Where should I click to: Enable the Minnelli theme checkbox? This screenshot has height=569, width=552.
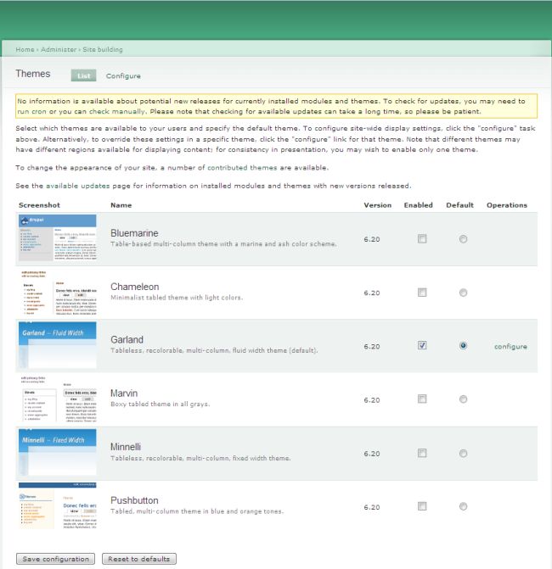coord(422,453)
